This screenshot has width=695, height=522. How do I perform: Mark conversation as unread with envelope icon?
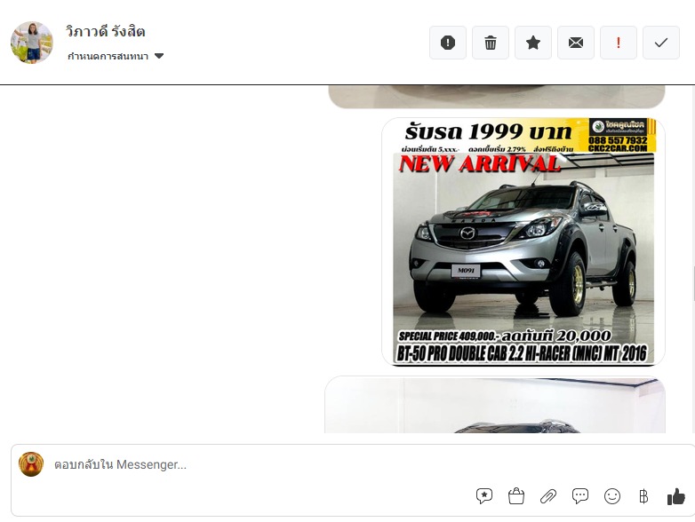pos(575,43)
